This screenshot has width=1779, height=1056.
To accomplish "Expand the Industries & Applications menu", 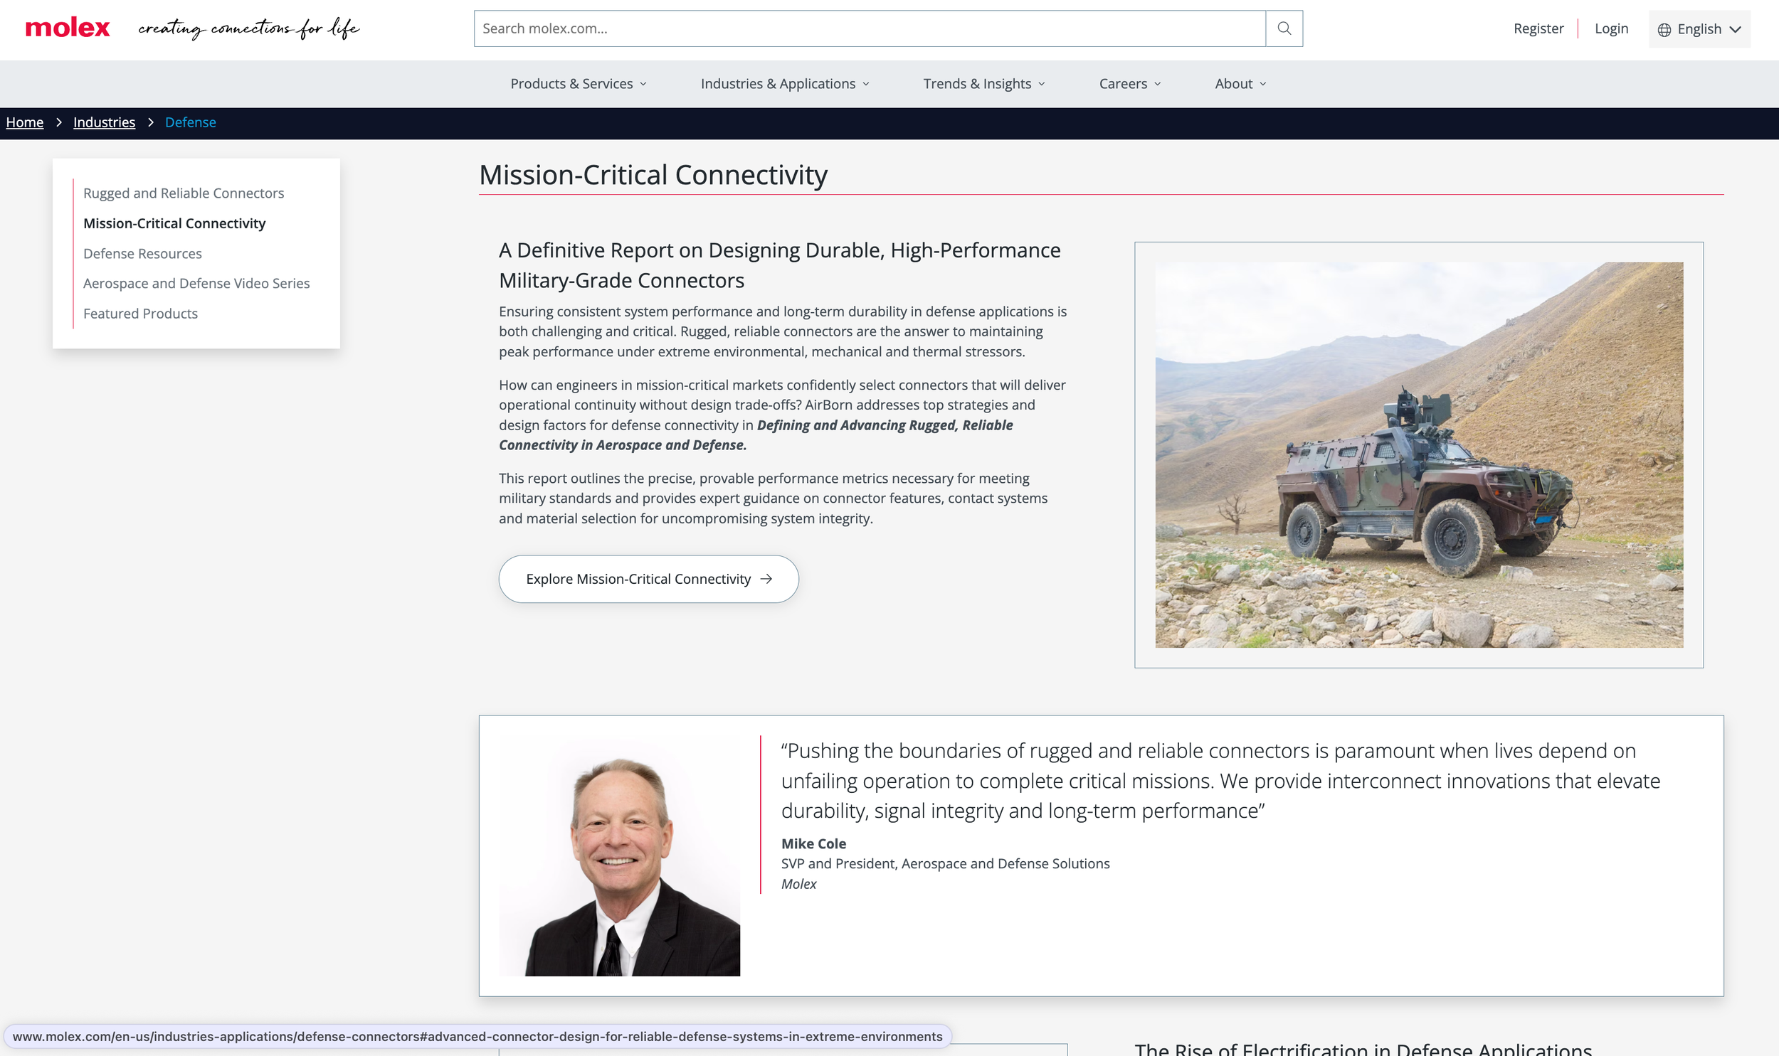I will click(784, 83).
